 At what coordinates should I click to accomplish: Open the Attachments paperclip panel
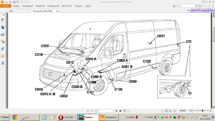pyautogui.click(x=3, y=49)
